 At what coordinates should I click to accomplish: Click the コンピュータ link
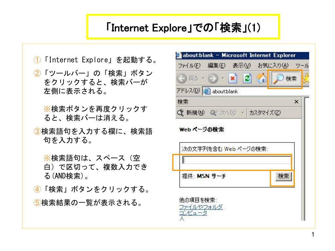[x=193, y=213]
